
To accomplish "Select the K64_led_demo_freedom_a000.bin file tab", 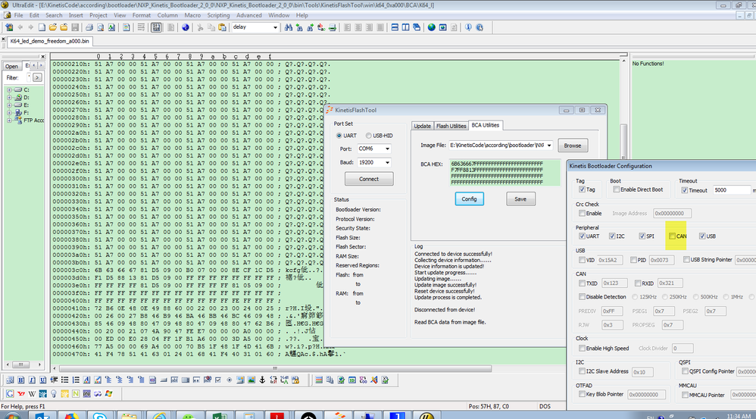I will [x=50, y=41].
